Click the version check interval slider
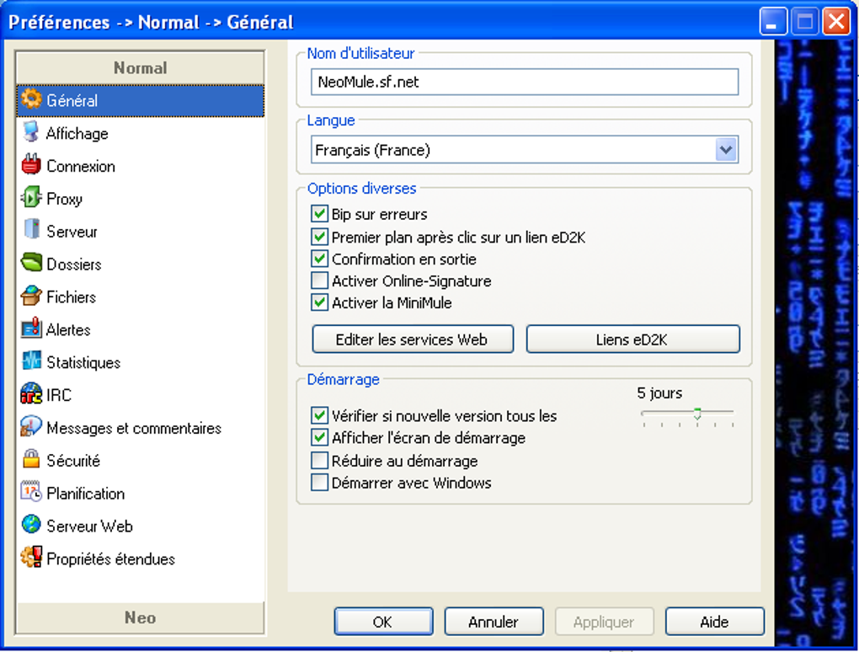859x652 pixels. pos(687,414)
